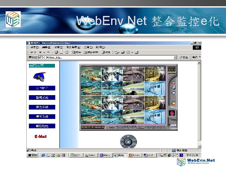Click the 廠區監控 sidebar button
This screenshot has height=169, width=226.
pyautogui.click(x=42, y=126)
